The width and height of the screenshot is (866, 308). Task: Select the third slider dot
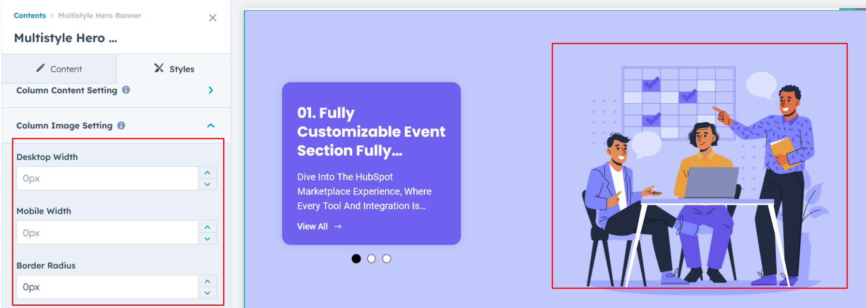click(387, 259)
